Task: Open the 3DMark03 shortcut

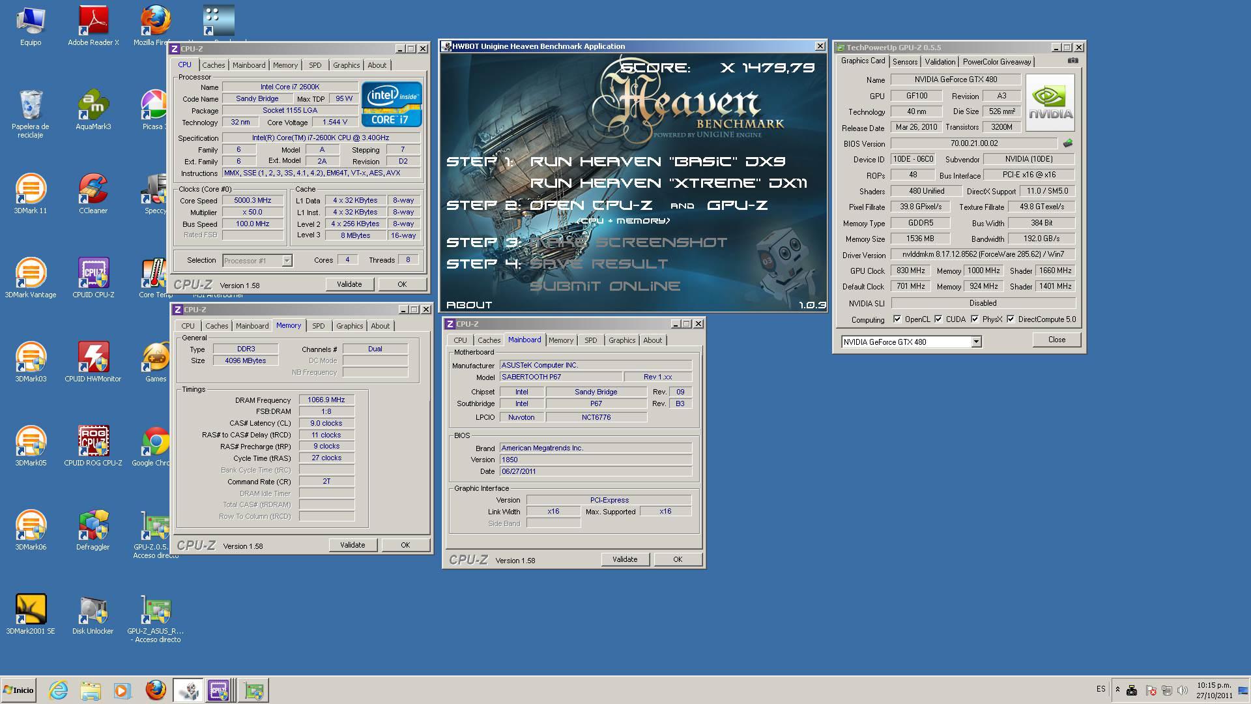Action: tap(31, 362)
